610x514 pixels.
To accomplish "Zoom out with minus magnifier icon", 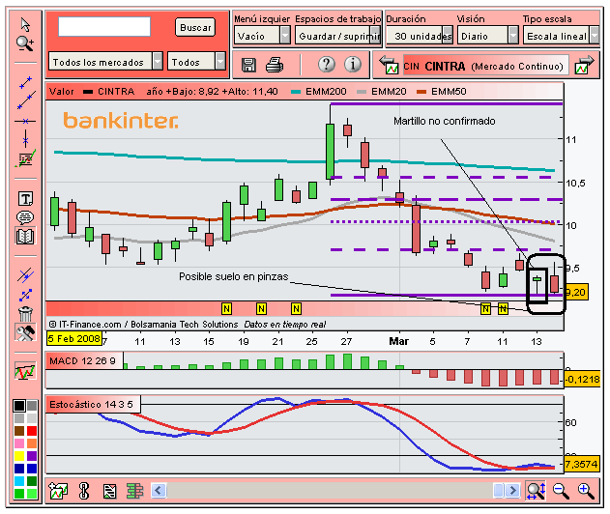I will 561,491.
